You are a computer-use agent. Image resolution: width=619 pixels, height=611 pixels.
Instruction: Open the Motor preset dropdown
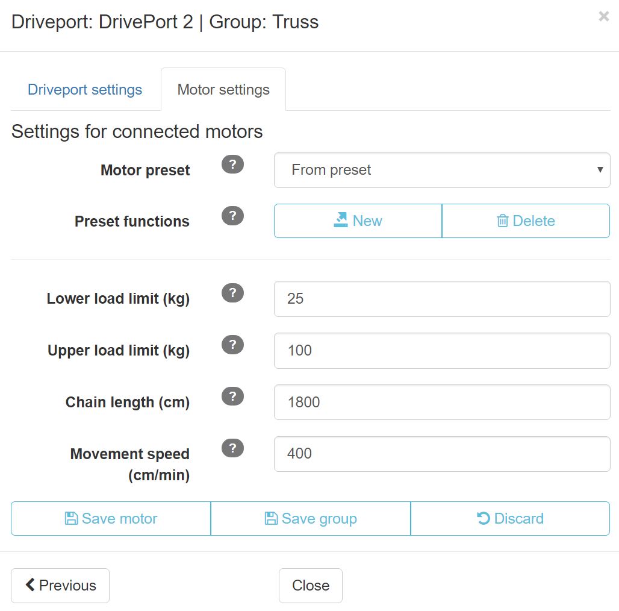tap(441, 170)
